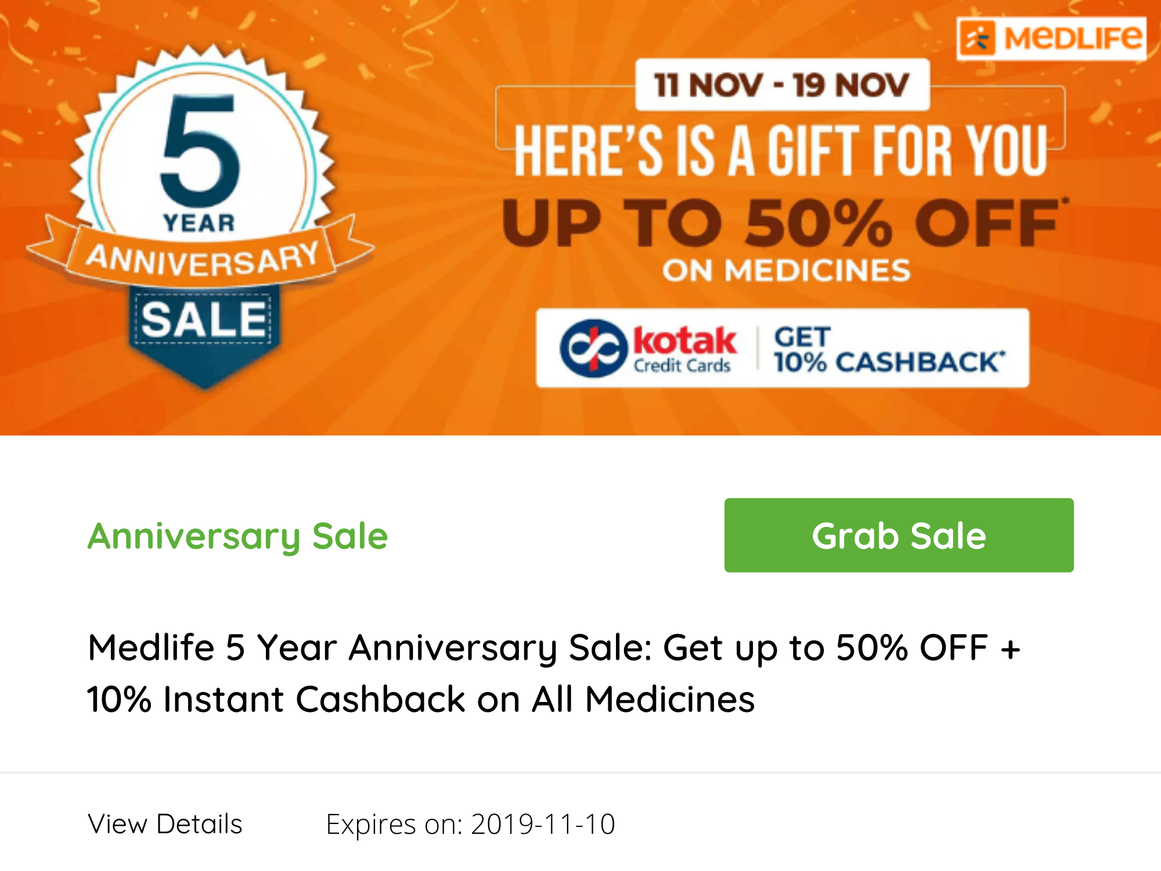
Task: Click the Here's a Gift For You text
Action: [x=781, y=150]
